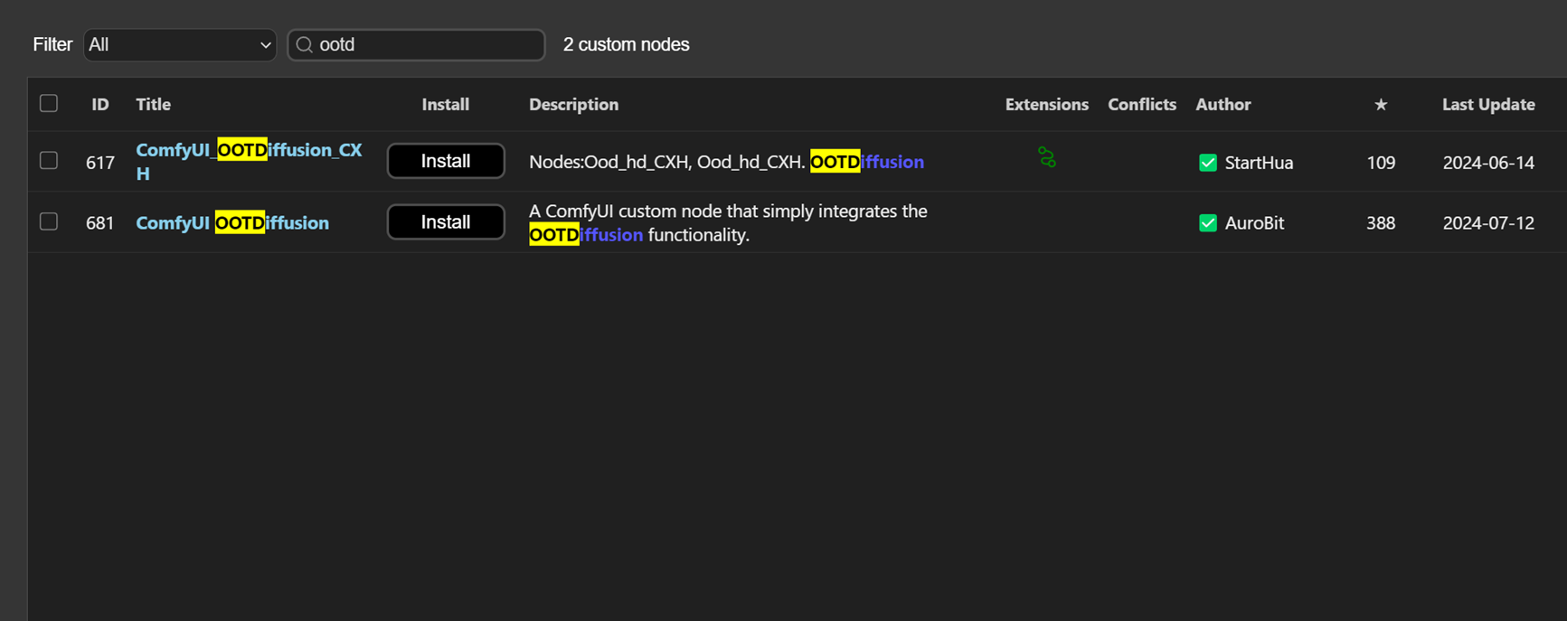Screen dimensions: 1567x621
Task: Click the OOTDiffusion link in row 617 description
Action: [866, 161]
